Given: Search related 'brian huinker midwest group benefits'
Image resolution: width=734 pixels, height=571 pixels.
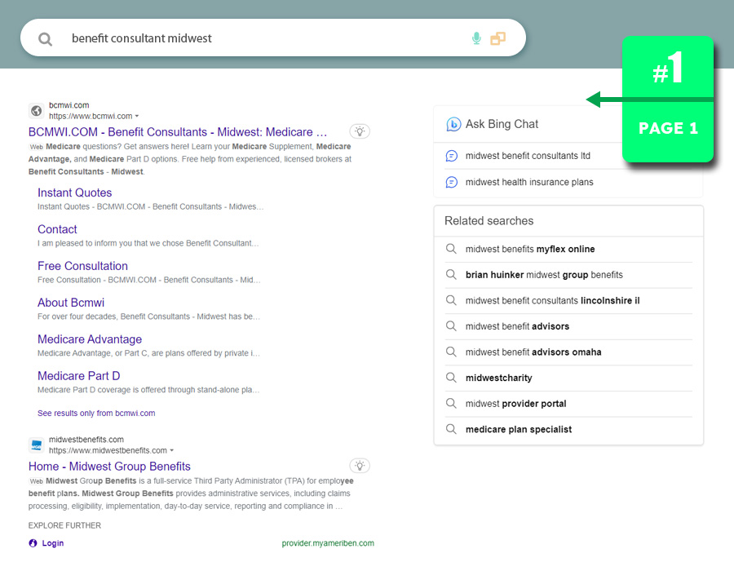Looking at the screenshot, I should (x=544, y=275).
